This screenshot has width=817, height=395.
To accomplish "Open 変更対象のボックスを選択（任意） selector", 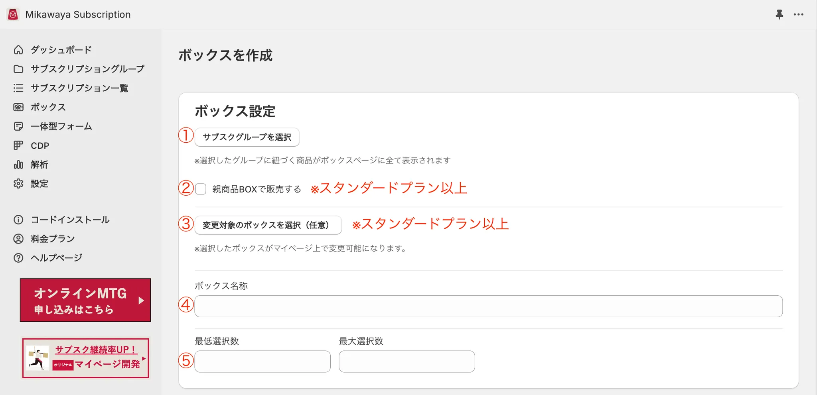I will coord(268,225).
